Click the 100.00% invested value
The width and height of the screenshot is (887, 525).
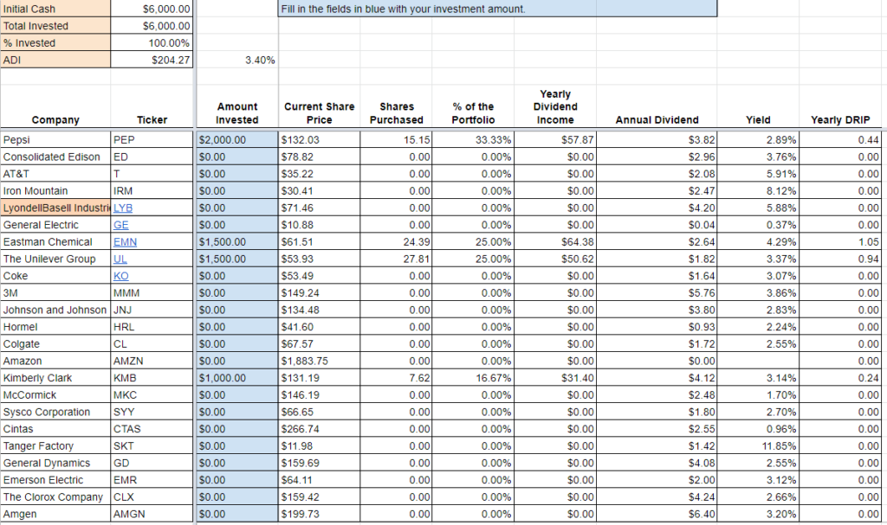[x=152, y=43]
